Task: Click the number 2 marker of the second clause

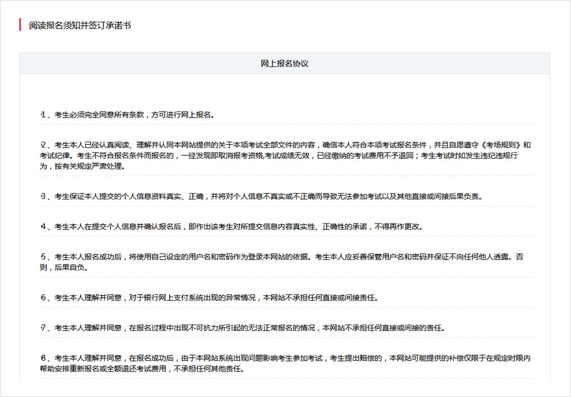Action: pyautogui.click(x=43, y=145)
